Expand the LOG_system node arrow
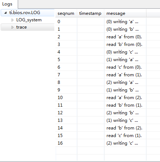 (x=12, y=20)
